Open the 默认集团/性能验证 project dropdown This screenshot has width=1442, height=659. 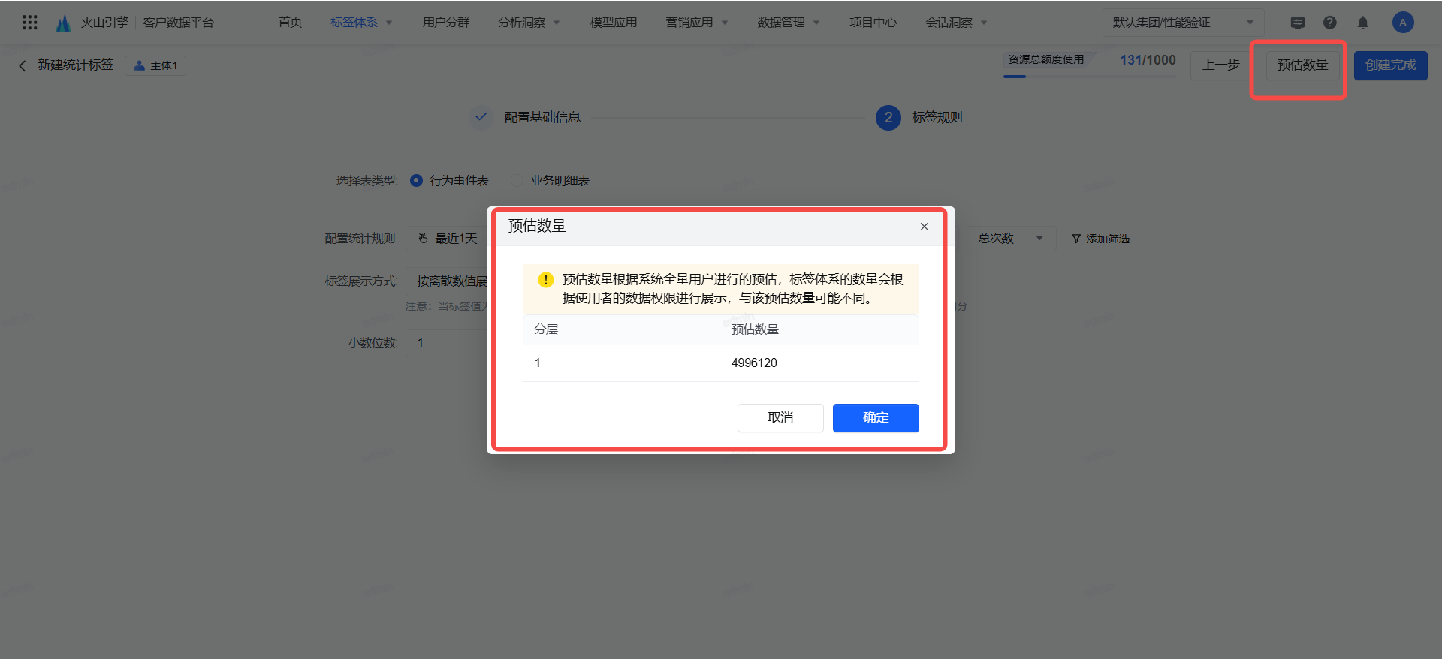tap(1183, 23)
